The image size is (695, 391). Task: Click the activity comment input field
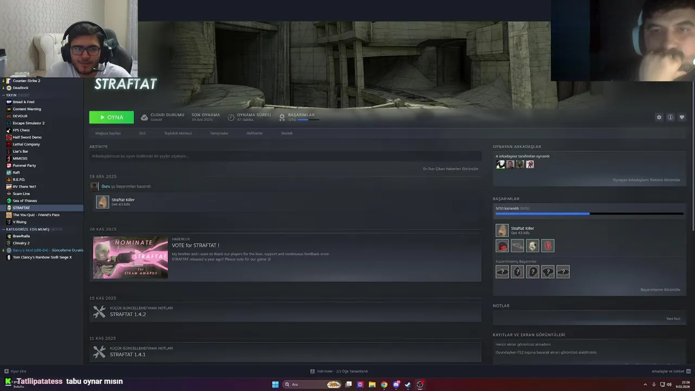[286, 156]
